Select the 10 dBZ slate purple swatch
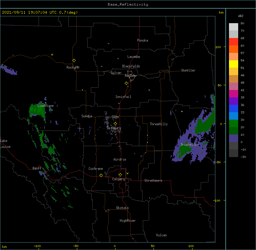The width and height of the screenshot is (256, 250). 233,138
